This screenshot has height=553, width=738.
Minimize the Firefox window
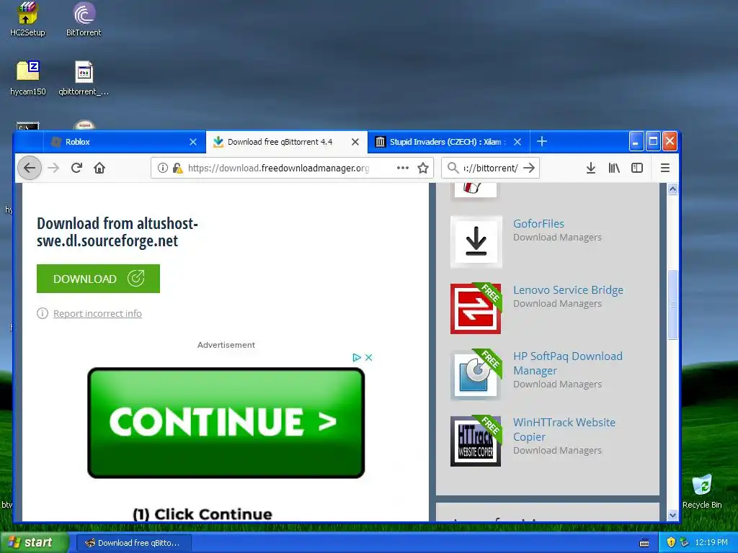636,141
